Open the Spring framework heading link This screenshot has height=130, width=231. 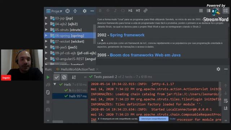pos(127,35)
